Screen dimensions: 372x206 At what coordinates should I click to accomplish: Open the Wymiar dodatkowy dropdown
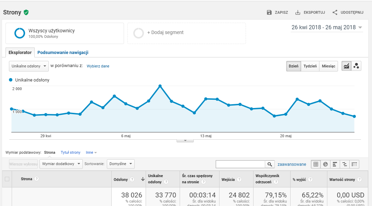click(x=61, y=164)
